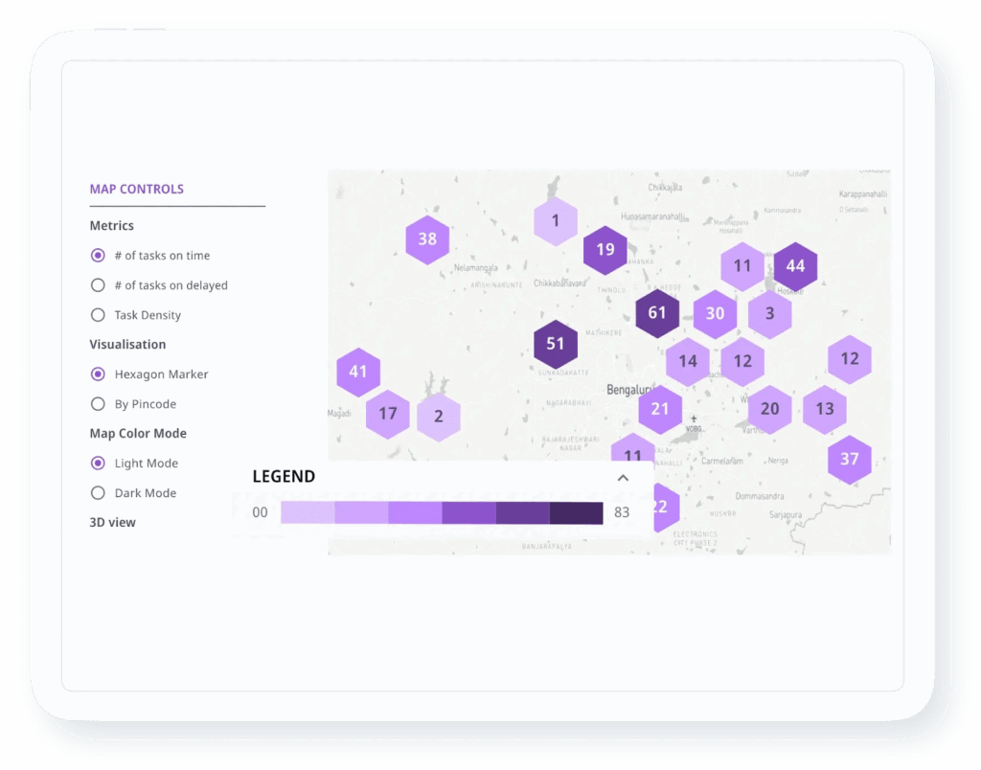The width and height of the screenshot is (981, 770).
Task: Switch visualisation to By Pincode
Action: click(98, 404)
